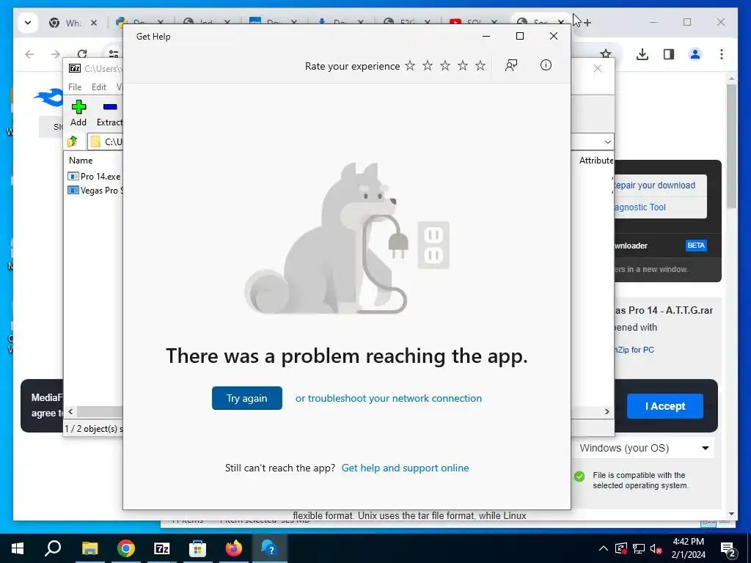Click the I Accept button in Chrome
The image size is (751, 563).
click(x=664, y=406)
